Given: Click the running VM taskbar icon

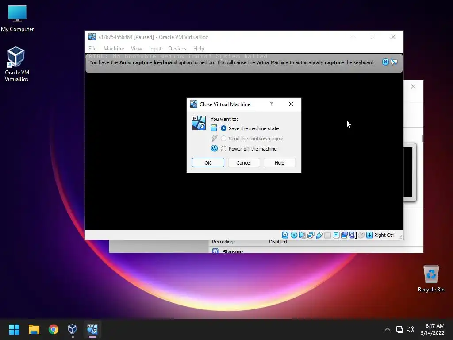Looking at the screenshot, I should click(x=92, y=329).
